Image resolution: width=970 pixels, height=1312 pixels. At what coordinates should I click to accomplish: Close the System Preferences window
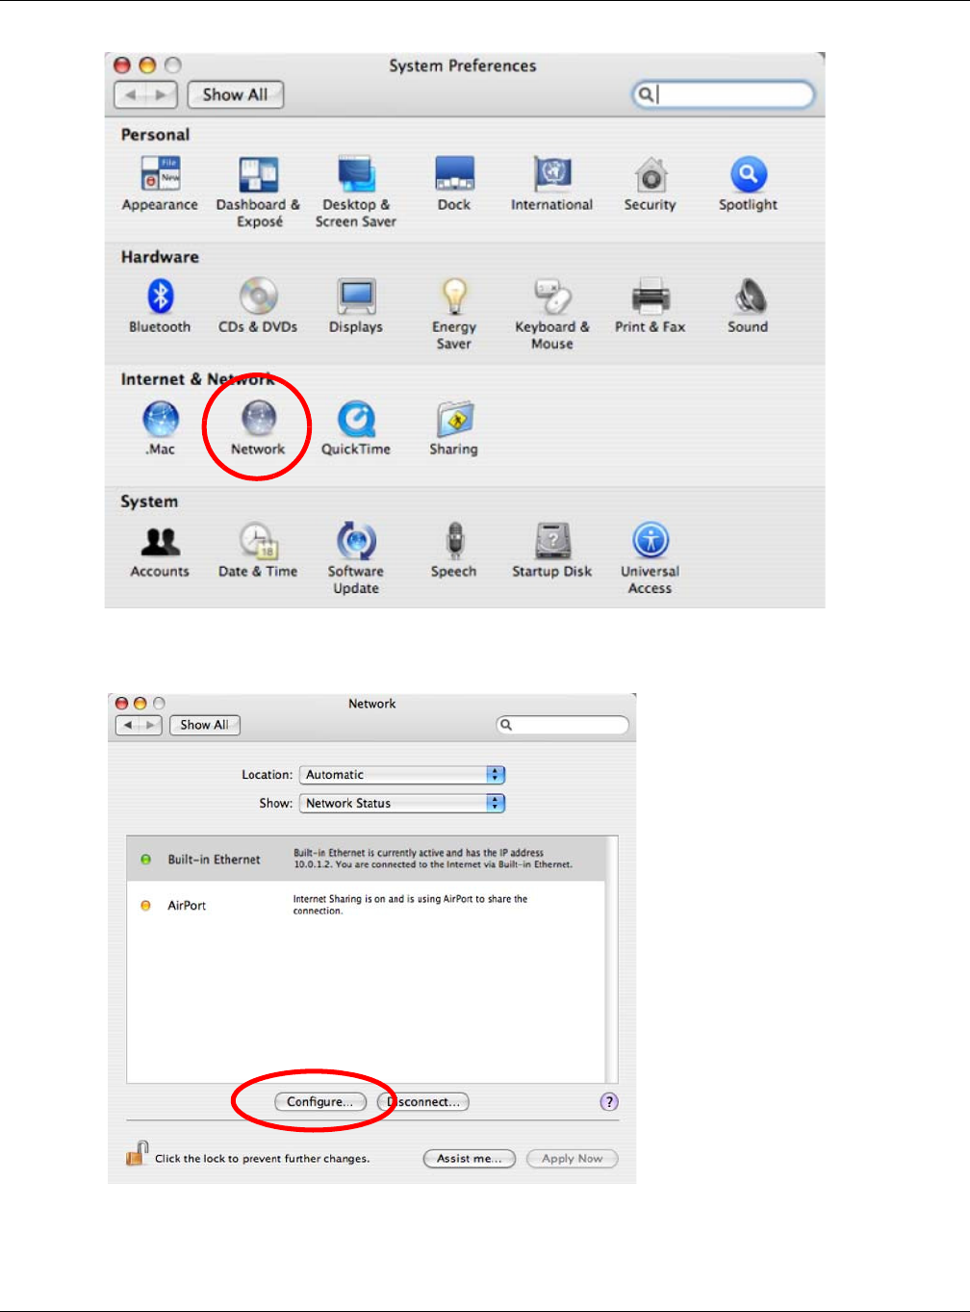pos(122,65)
